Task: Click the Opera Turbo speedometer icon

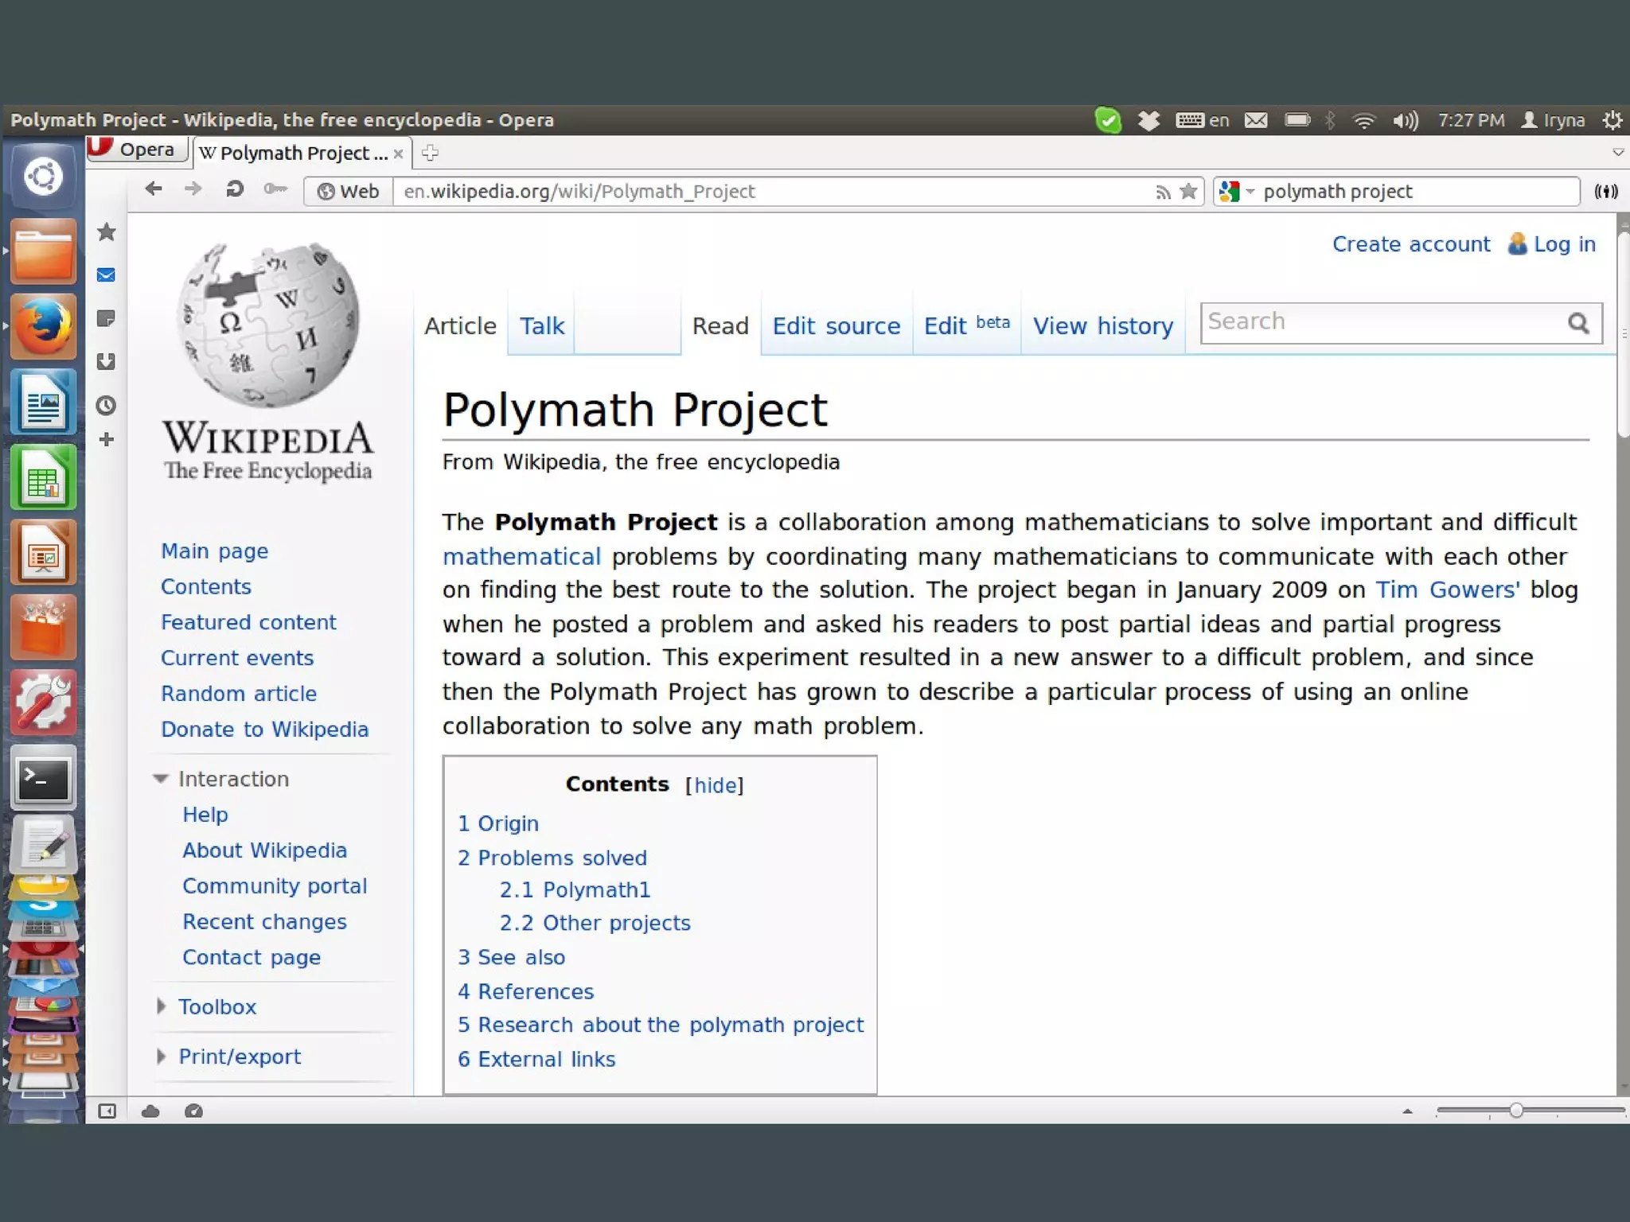Action: 193,1111
